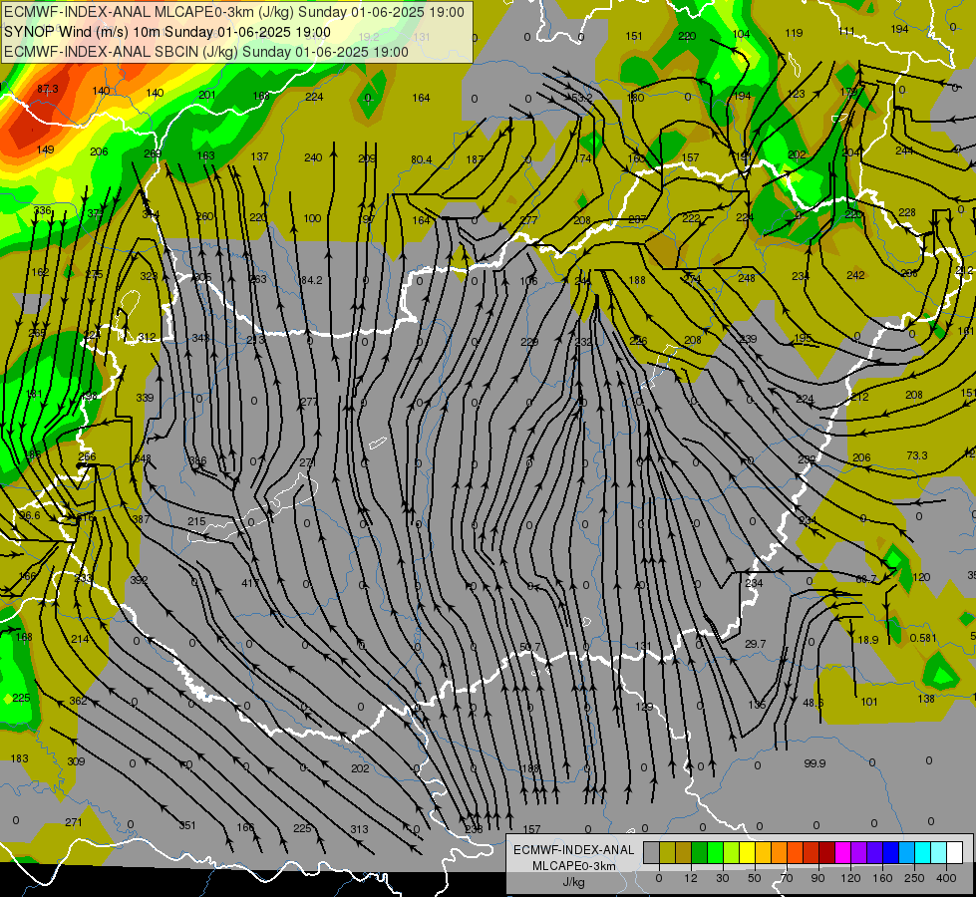Click the map value 195
Image resolution: width=976 pixels, height=897 pixels.
pyautogui.click(x=803, y=338)
